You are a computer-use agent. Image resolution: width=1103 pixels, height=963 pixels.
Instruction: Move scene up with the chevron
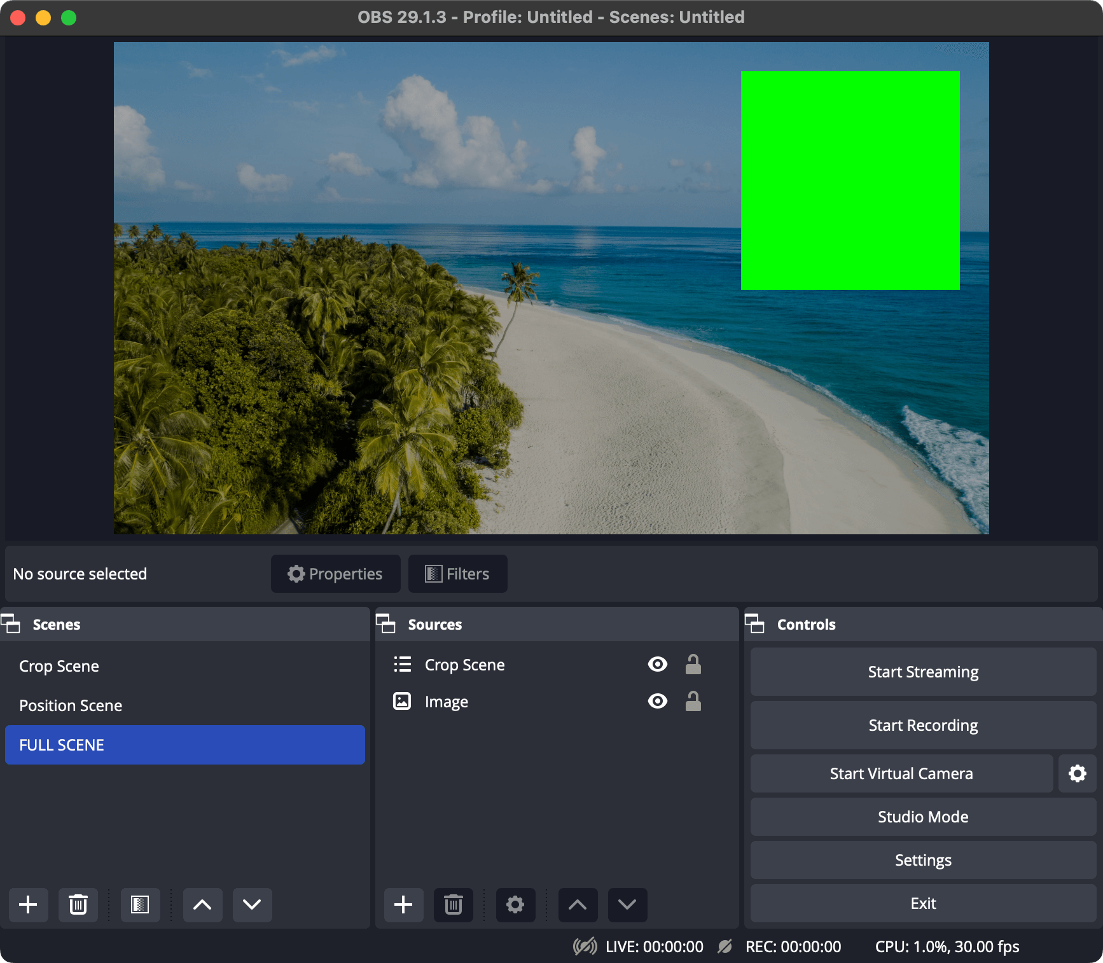202,904
